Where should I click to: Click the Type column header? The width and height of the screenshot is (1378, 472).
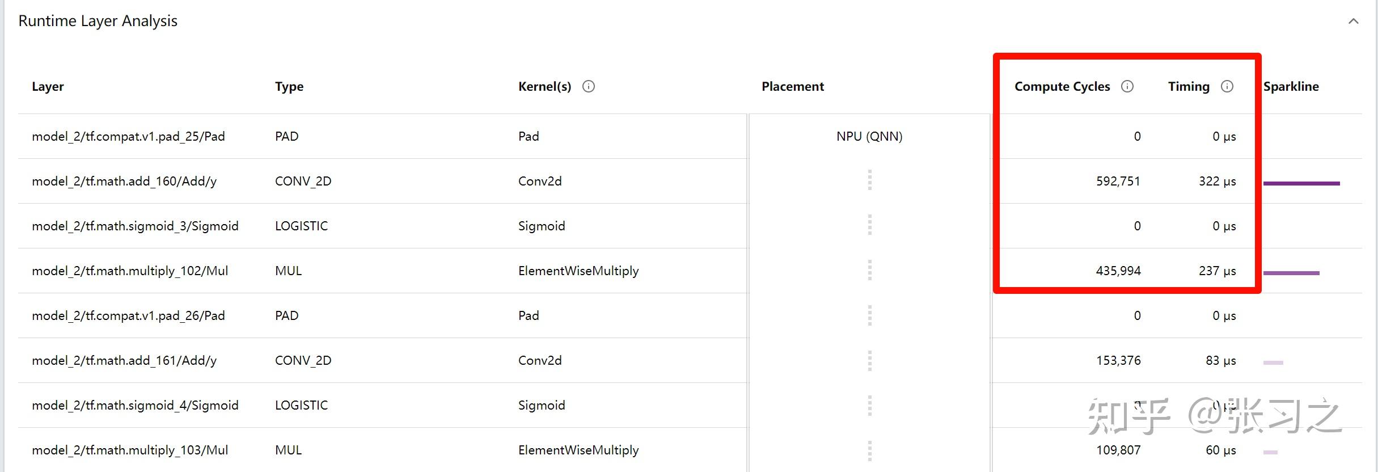coord(289,86)
